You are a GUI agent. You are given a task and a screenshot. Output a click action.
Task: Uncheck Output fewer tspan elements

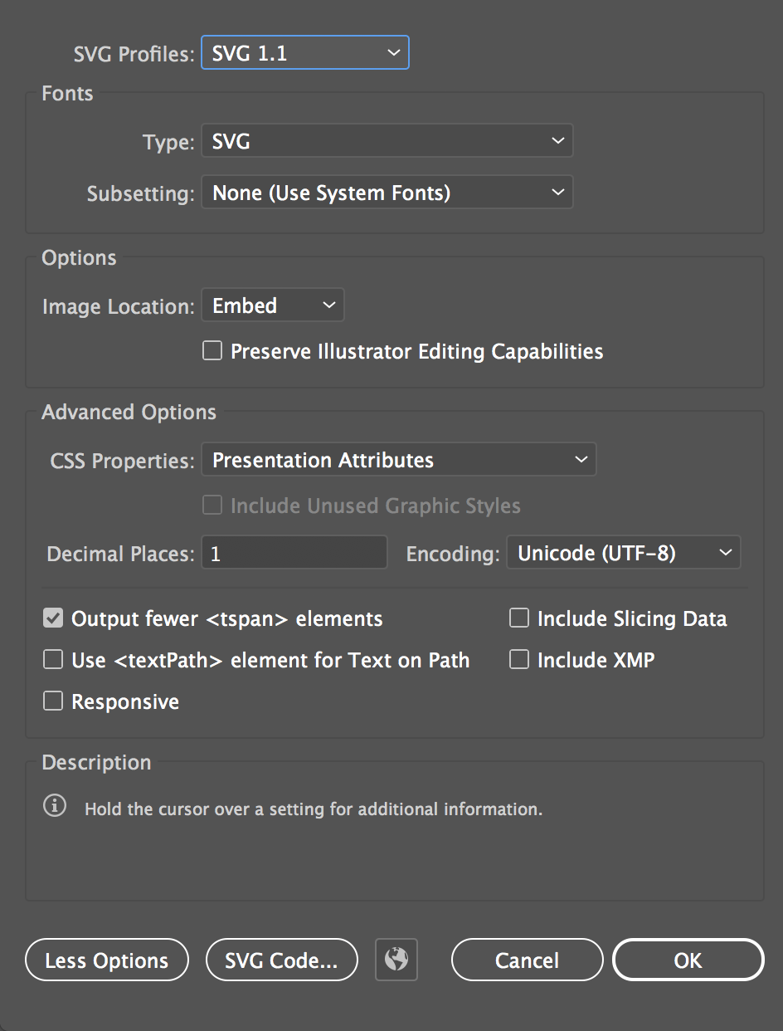tap(53, 618)
